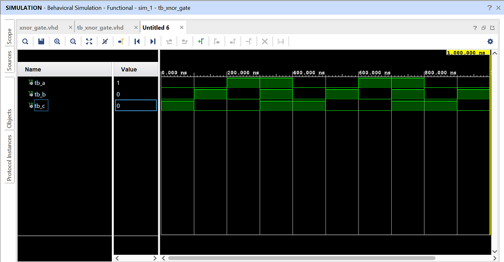504x262 pixels.
Task: Click the waveform vertical scroll down arrow
Action: [x=495, y=252]
